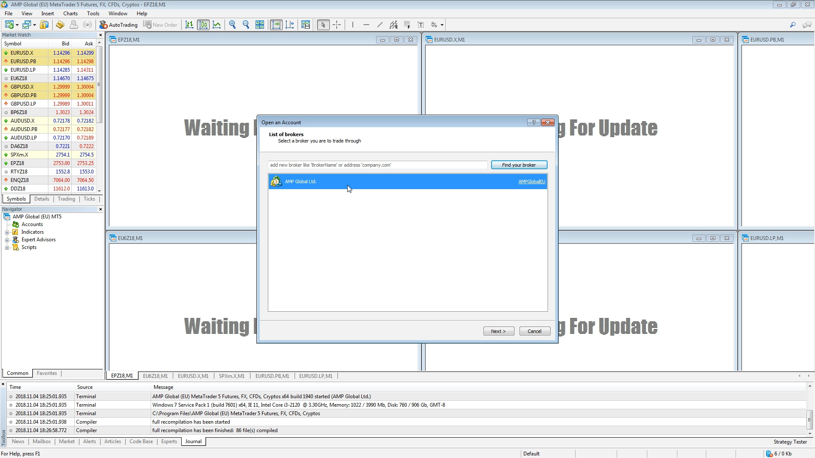
Task: Select the crosshair tool
Action: [337, 25]
